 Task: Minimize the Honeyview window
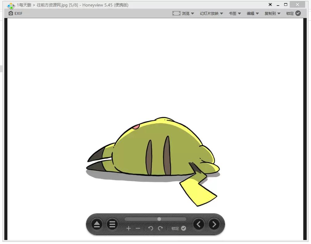278,5
